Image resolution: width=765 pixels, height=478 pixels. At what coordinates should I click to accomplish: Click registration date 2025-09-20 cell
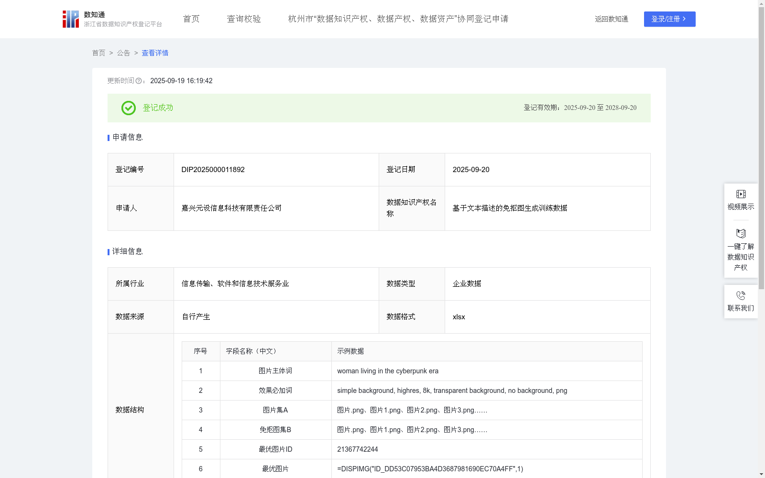(x=547, y=170)
